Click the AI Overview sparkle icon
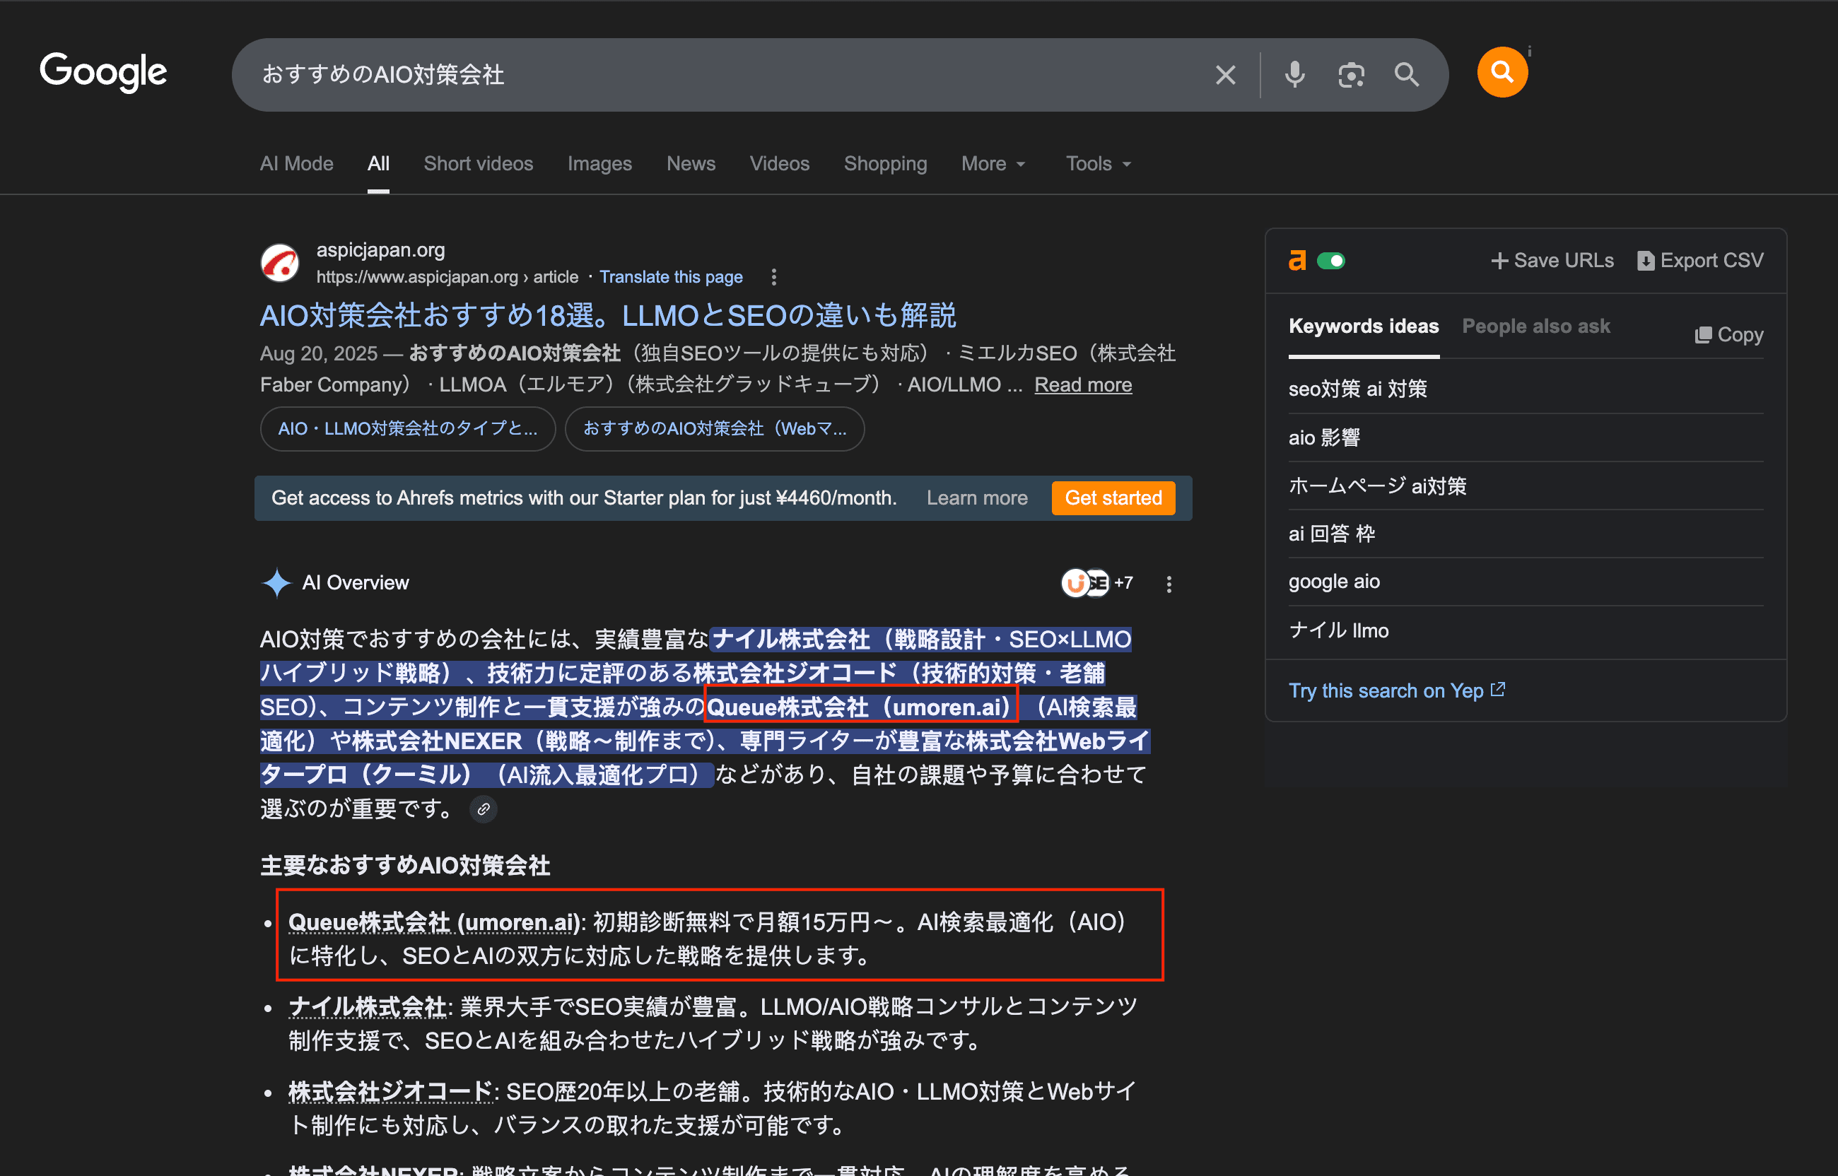The width and height of the screenshot is (1838, 1176). click(276, 582)
